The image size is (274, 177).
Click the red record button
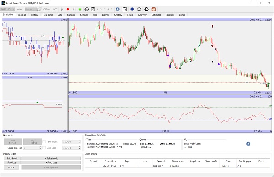[68, 9]
